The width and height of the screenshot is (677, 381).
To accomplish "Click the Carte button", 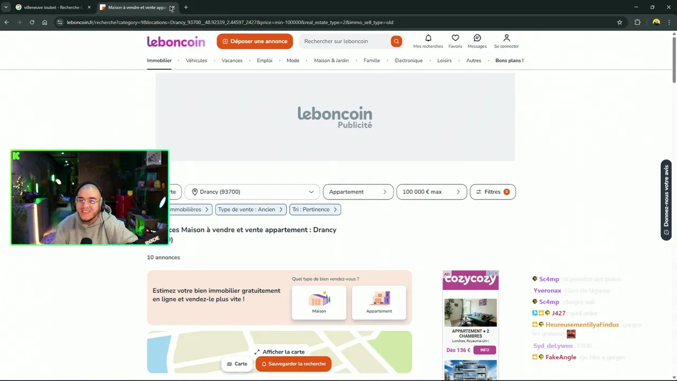I will 237,364.
